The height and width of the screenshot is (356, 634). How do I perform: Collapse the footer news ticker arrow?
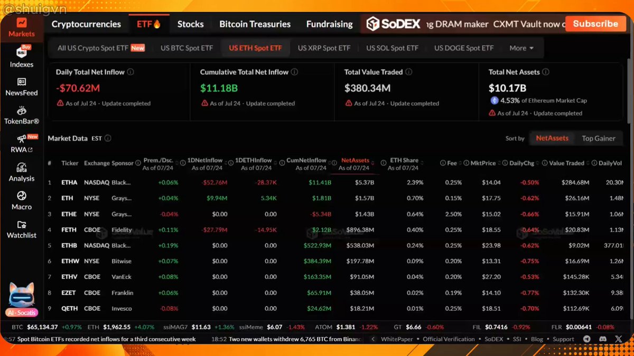click(374, 339)
